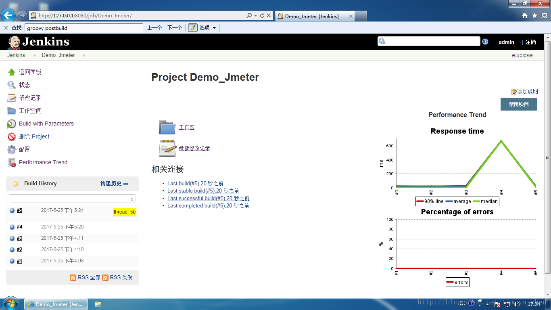Image resolution: width=551 pixels, height=310 pixels.
Task: Click the volume speaker icon in system tray
Action: 517,304
